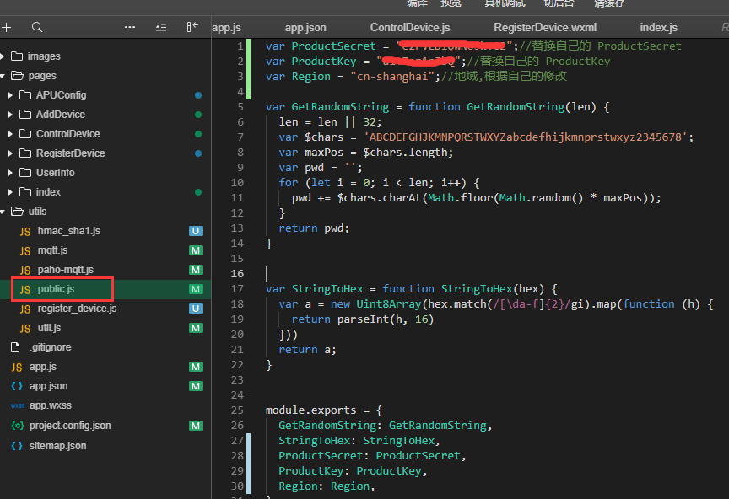Click "ProductKey: ProductKey," on line 29

[x=353, y=470]
